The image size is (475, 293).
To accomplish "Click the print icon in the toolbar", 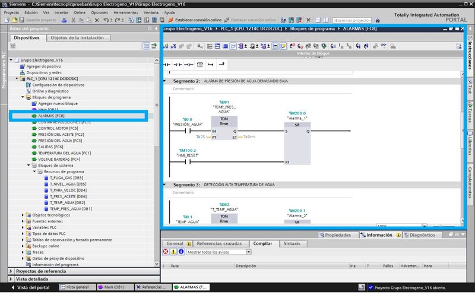I will click(64, 20).
